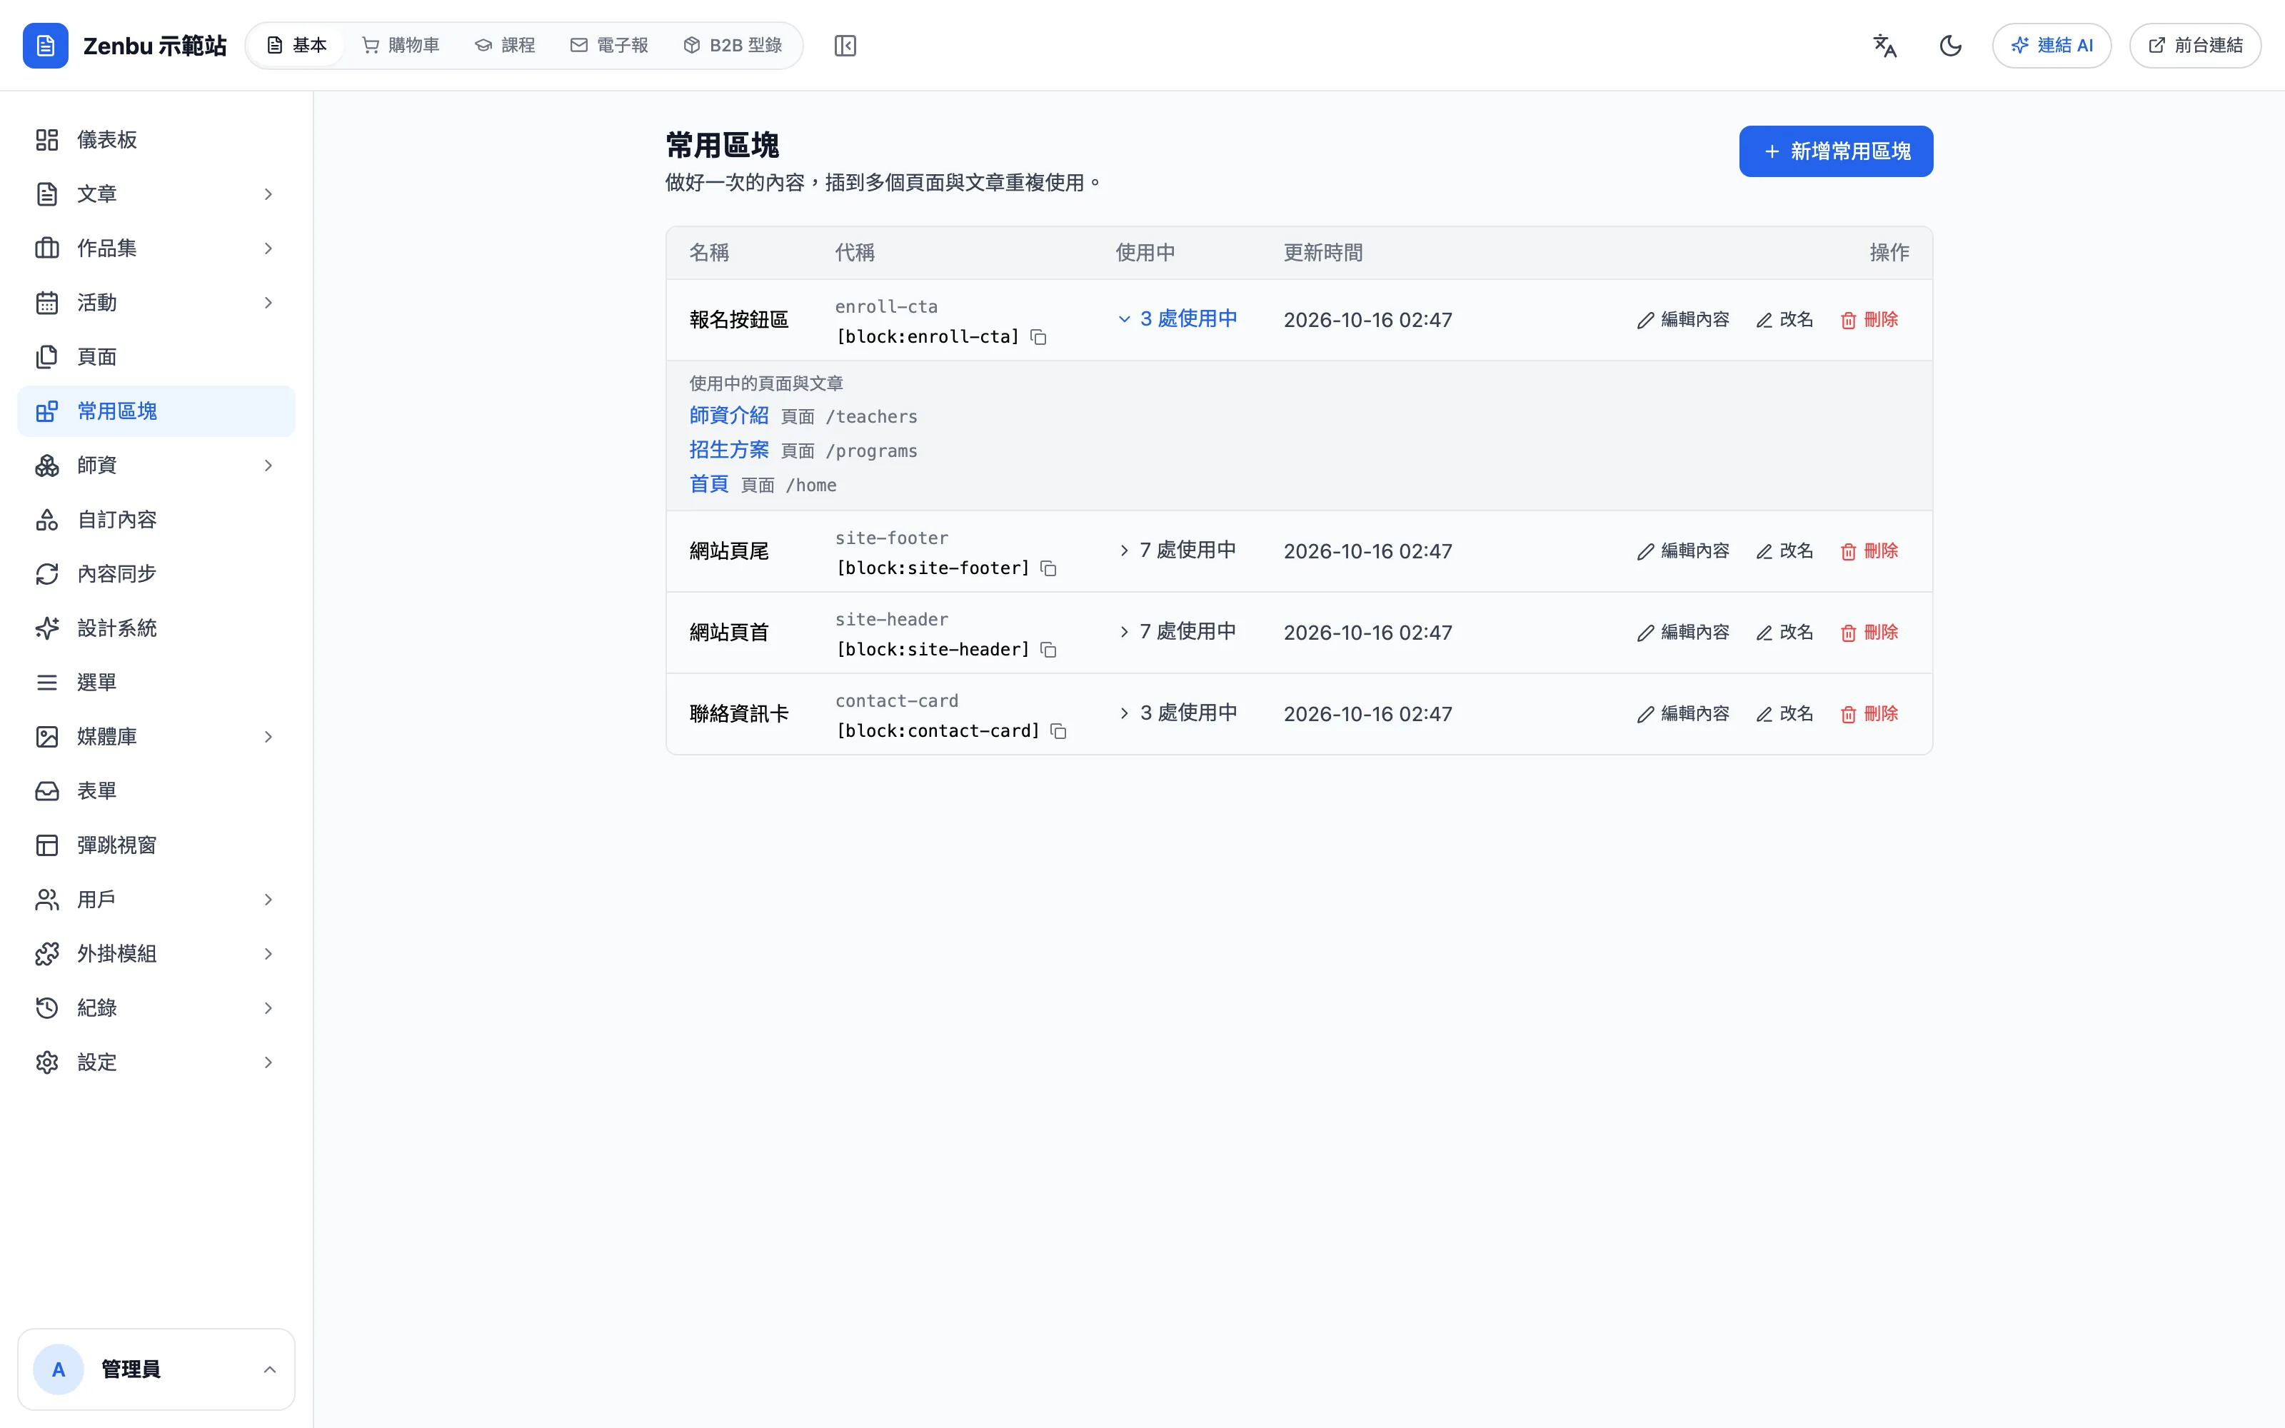Select 常用區塊 in the sidebar
2285x1428 pixels.
click(157, 411)
